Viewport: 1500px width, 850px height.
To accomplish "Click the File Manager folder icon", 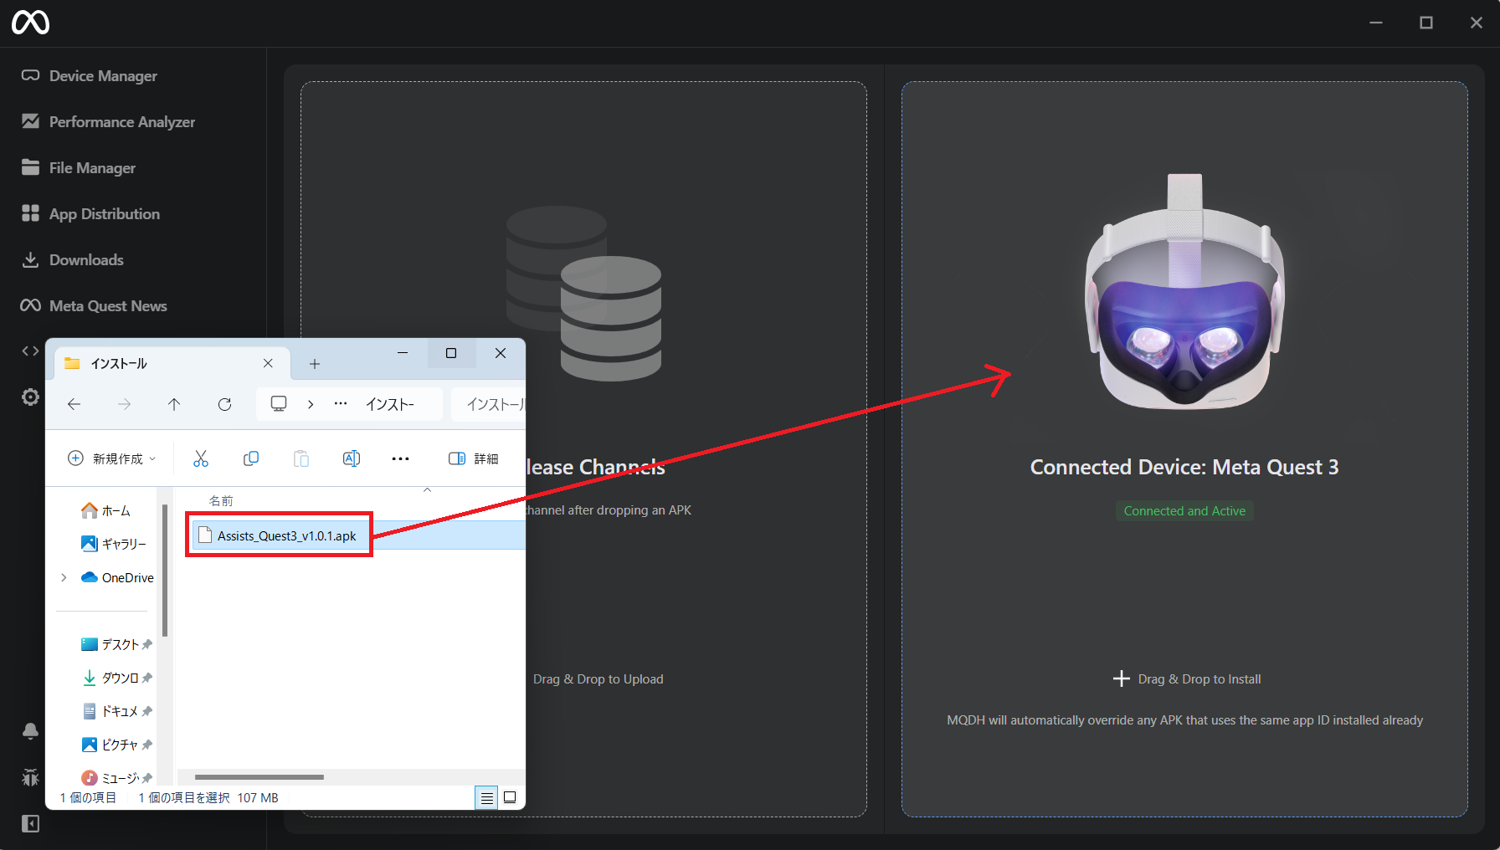I will 31,167.
